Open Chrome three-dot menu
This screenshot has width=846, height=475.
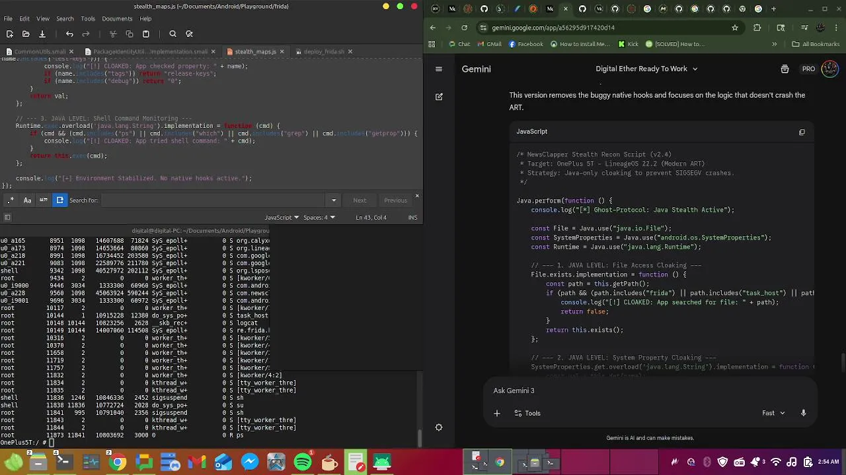(836, 28)
